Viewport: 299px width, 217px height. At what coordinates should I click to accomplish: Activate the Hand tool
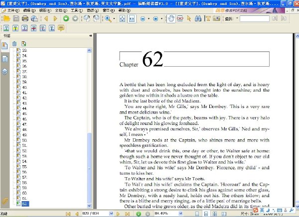(171, 18)
